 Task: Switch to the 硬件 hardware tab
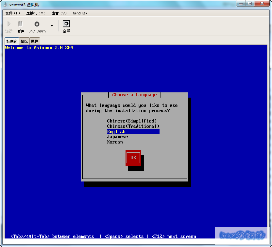click(x=35, y=41)
